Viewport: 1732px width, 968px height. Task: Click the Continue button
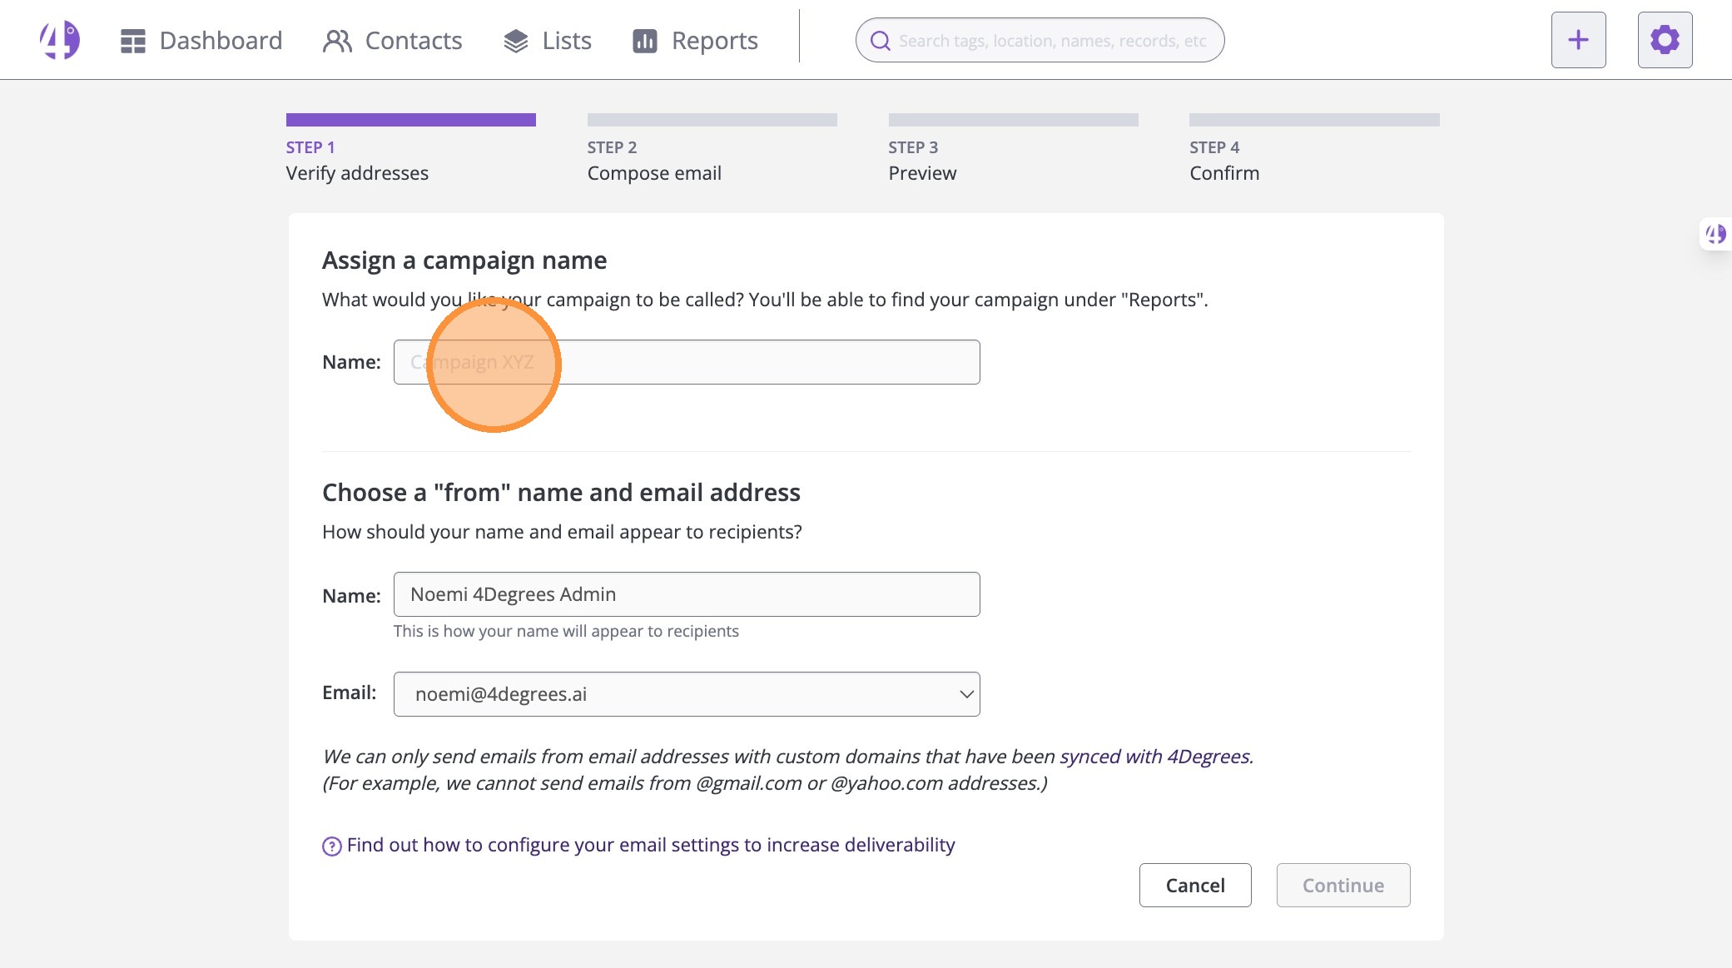tap(1342, 885)
